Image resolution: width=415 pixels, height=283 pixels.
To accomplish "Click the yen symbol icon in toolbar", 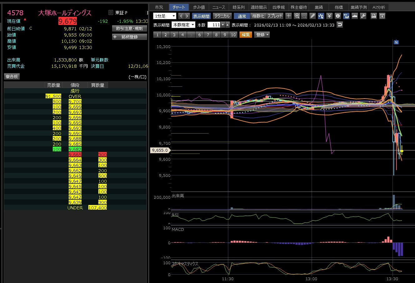I will pos(329,16).
